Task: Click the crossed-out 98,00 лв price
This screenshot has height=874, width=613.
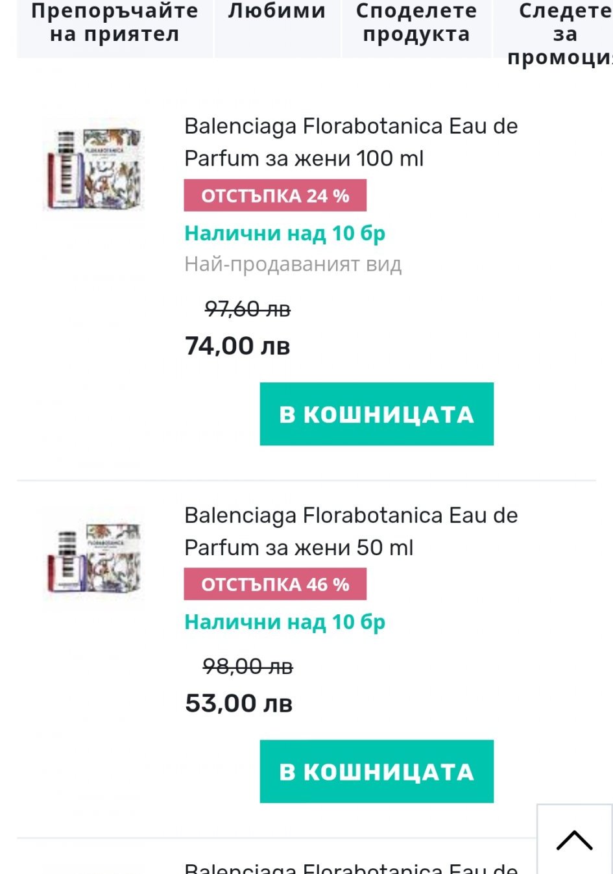Action: point(248,666)
